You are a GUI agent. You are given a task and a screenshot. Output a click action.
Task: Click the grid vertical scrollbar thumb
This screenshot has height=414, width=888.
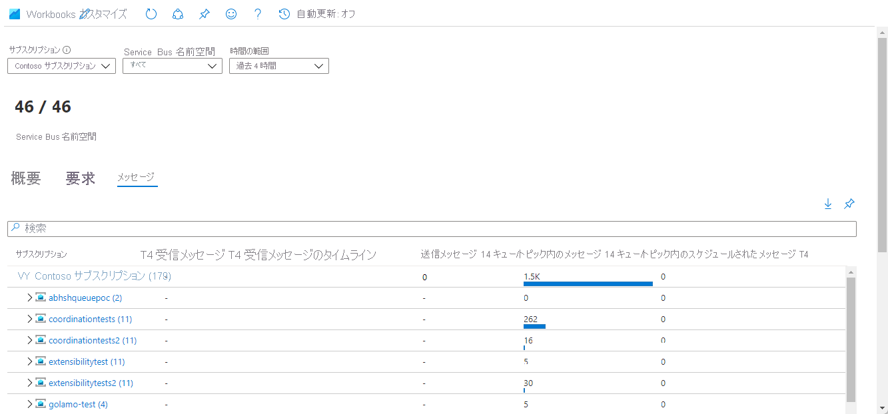[x=851, y=339]
